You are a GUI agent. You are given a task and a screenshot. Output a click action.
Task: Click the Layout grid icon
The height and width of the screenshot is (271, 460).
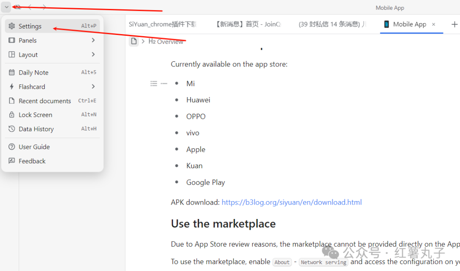click(12, 54)
